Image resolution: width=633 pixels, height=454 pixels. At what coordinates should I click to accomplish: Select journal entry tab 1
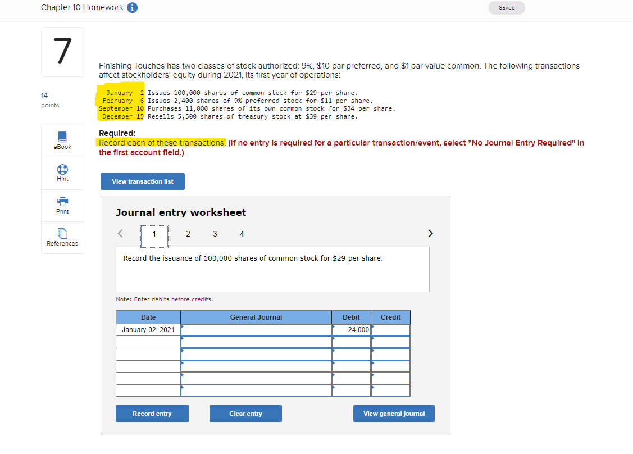(154, 236)
